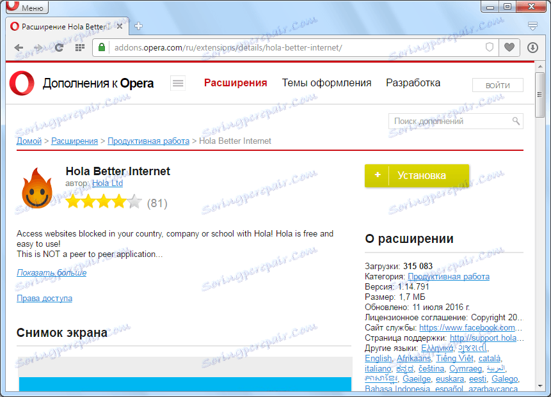Viewport: 551px width, 397px height.
Task: Open the Opera Меню button
Action: [x=27, y=7]
